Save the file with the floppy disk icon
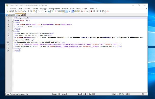 (x=12, y=11)
